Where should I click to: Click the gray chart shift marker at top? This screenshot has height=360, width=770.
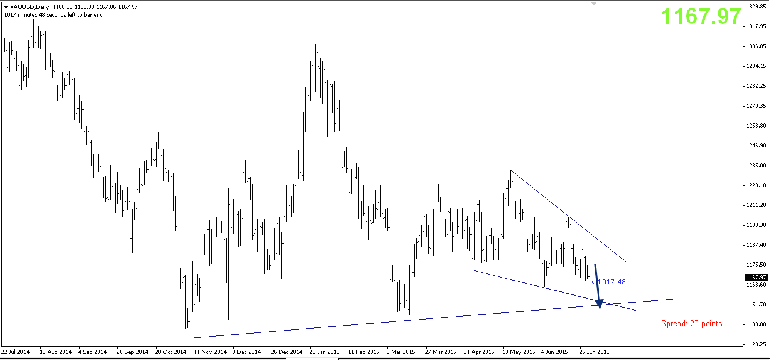[x=595, y=3]
